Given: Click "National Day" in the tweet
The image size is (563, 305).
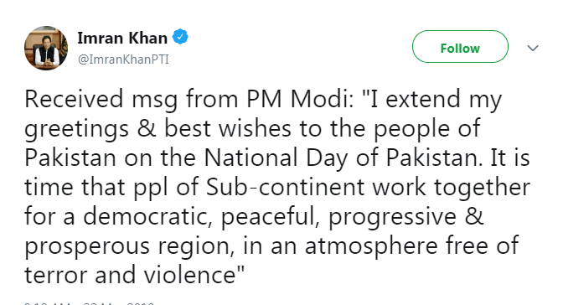Looking at the screenshot, I should point(276,158).
